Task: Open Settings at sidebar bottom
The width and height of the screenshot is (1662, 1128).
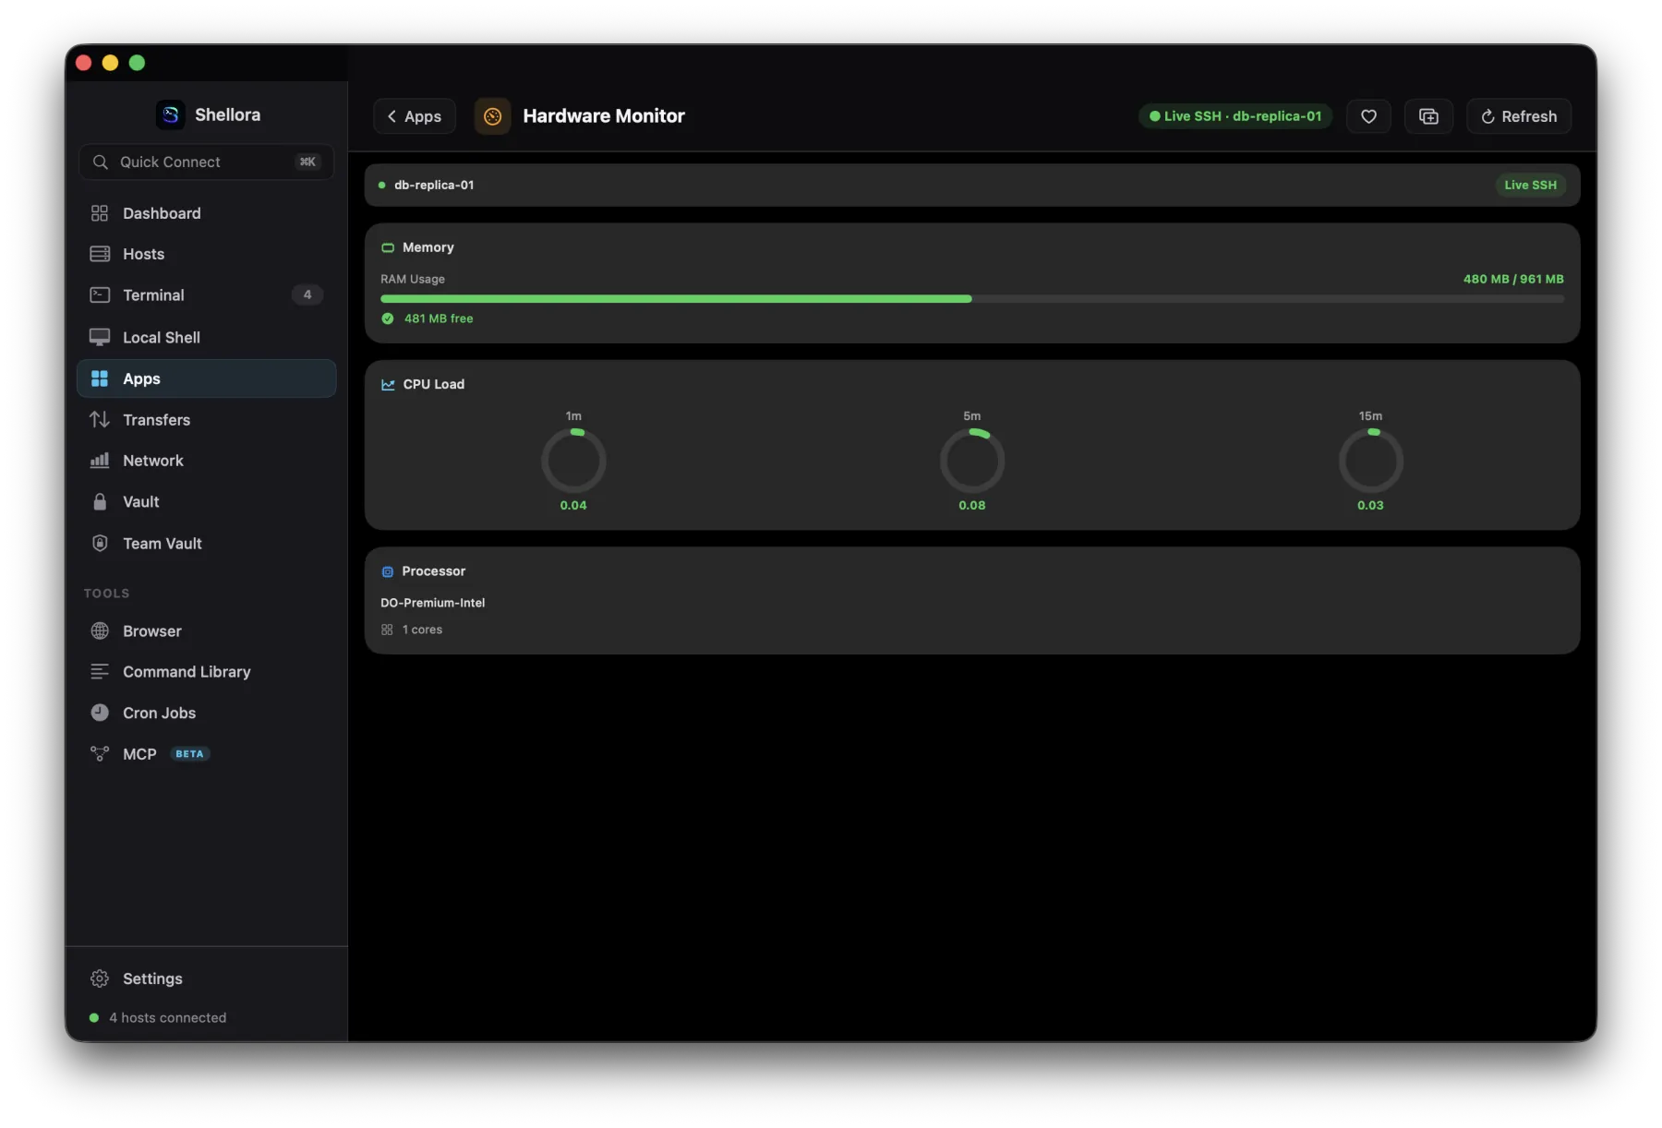Action: [x=207, y=978]
